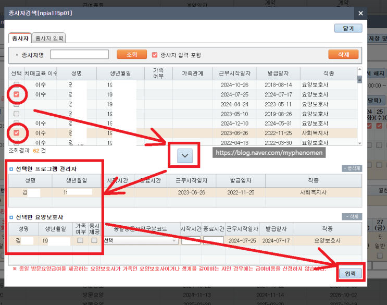
Task: Click the down-arrow button to move selected workers
Action: tap(185, 155)
